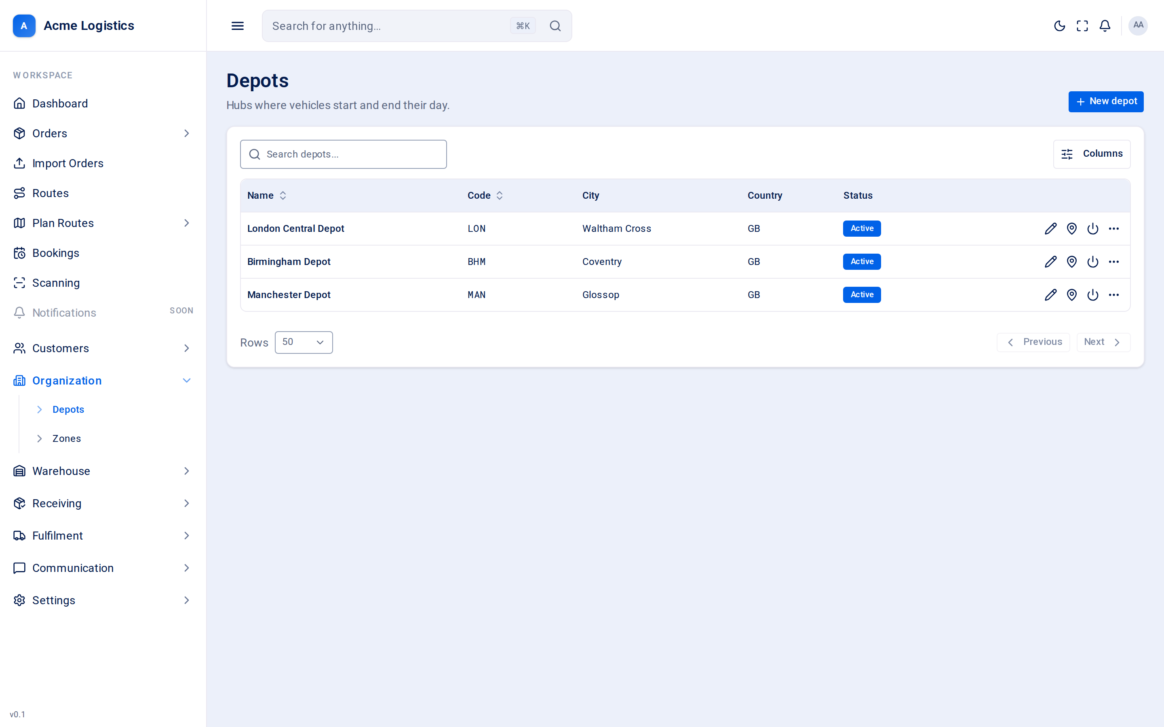Screen dimensions: 1164x727
Task: Deactivate Birmingham Depot via power icon
Action: pos(1093,262)
